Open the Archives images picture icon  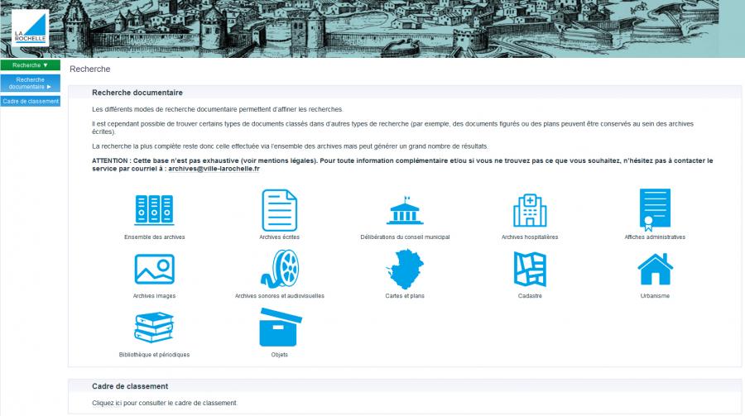[x=155, y=270]
